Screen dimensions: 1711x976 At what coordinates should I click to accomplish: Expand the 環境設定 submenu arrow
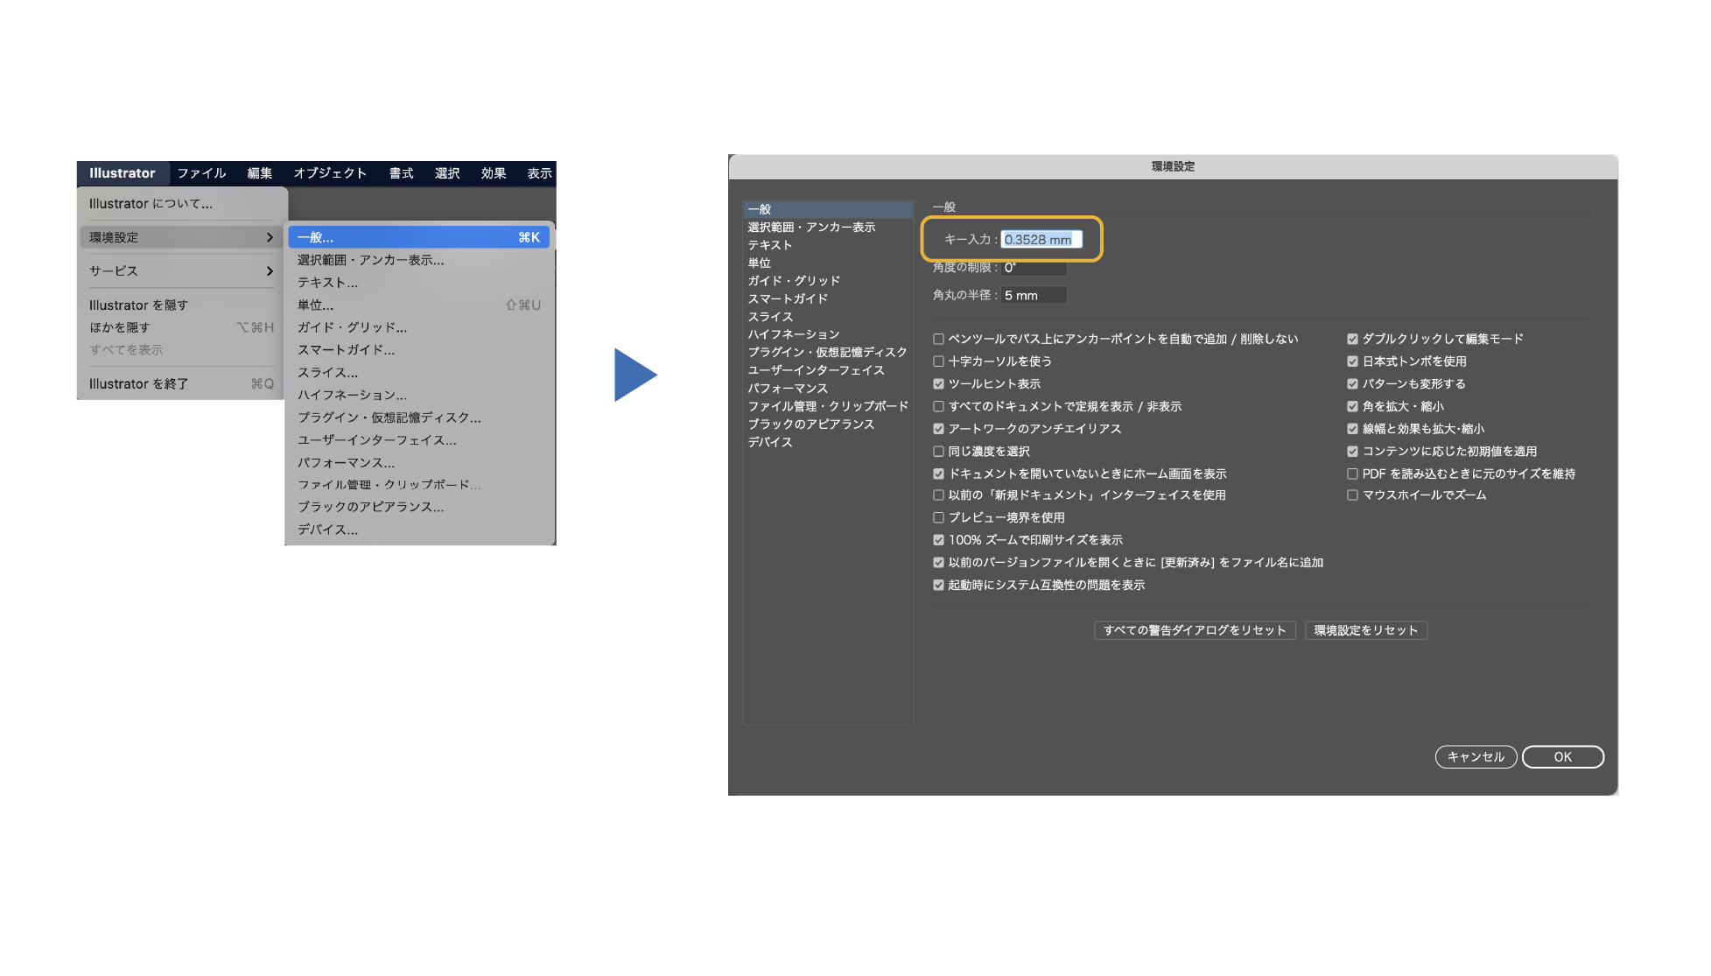(269, 237)
